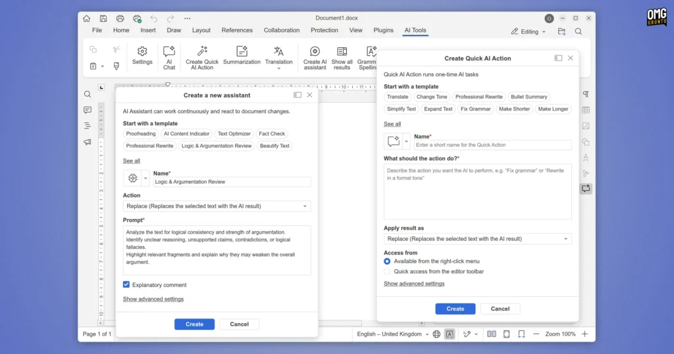The height and width of the screenshot is (354, 674).
Task: Click the Redo arrow icon
Action: pyautogui.click(x=170, y=18)
